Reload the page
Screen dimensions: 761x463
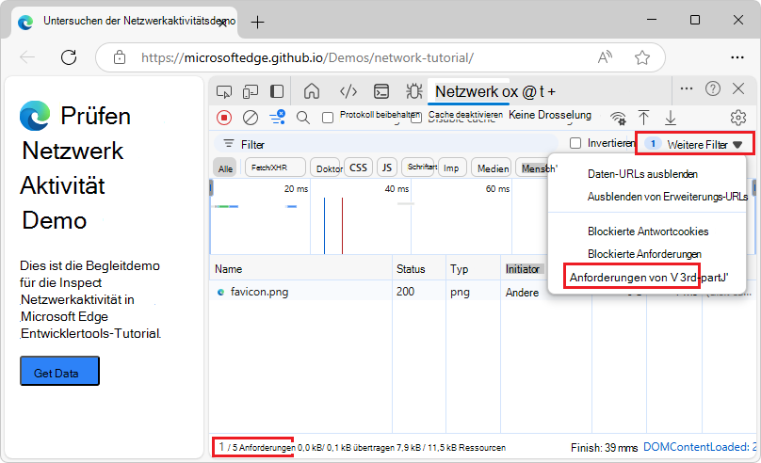point(69,57)
